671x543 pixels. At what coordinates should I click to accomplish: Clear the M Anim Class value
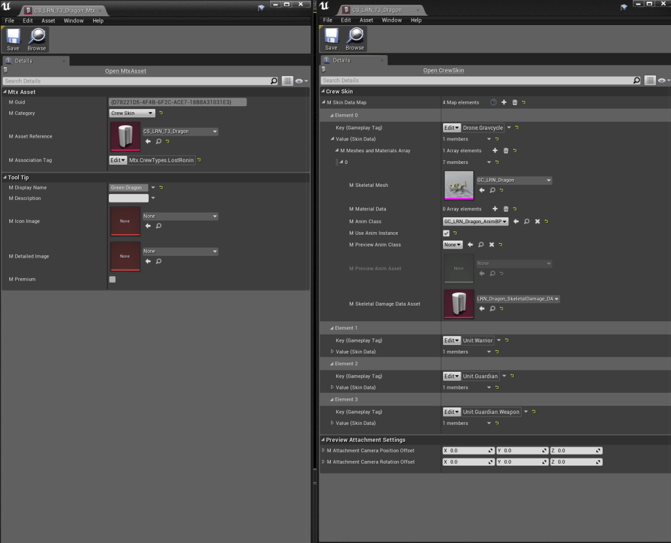(x=537, y=222)
